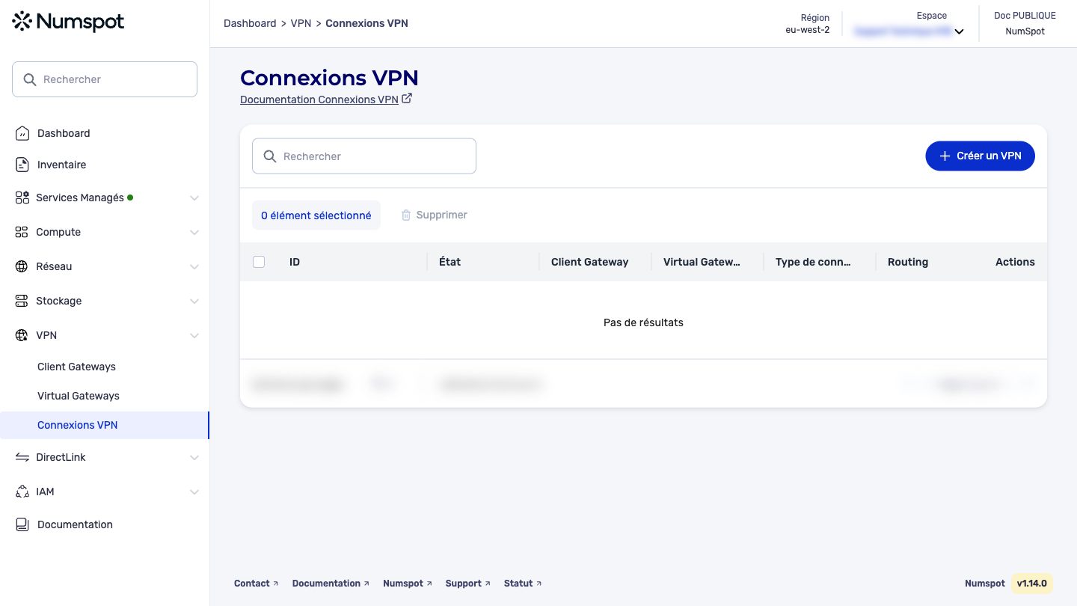1077x606 pixels.
Task: Focus the table Rechercher search field
Action: point(364,156)
